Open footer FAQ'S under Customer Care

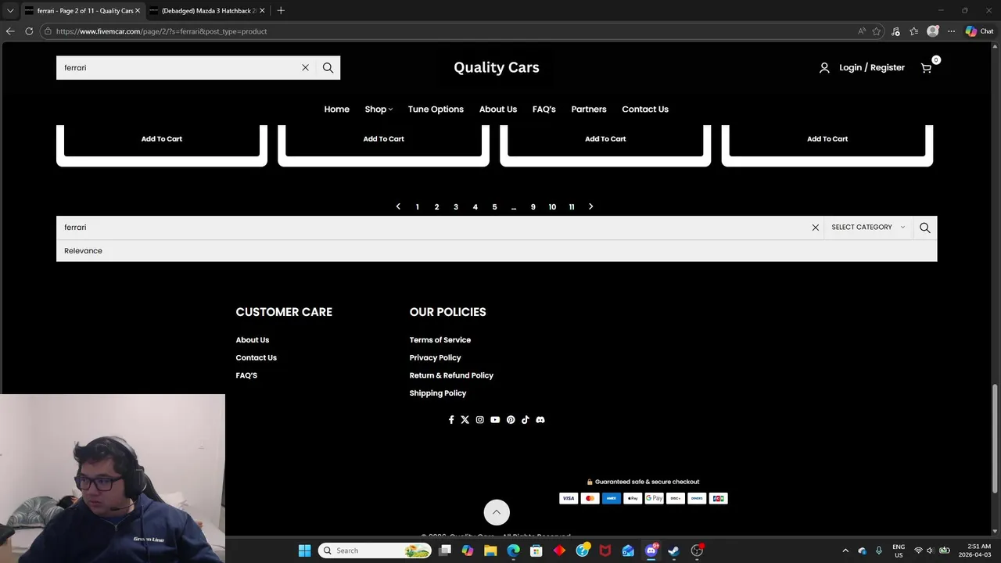246,376
